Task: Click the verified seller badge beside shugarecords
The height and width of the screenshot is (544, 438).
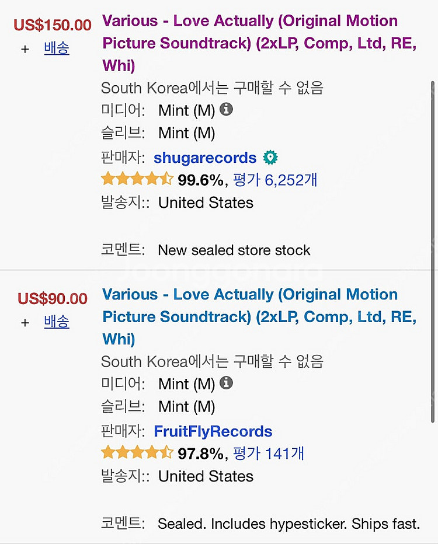Action: tap(270, 157)
